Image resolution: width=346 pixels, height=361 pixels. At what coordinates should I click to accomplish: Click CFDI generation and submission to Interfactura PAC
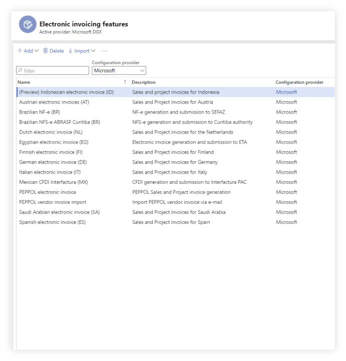point(189,182)
